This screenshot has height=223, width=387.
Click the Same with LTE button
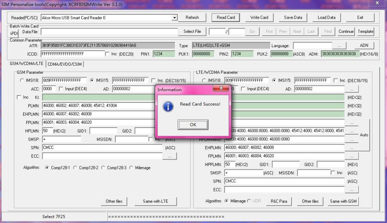pyautogui.click(x=156, y=201)
